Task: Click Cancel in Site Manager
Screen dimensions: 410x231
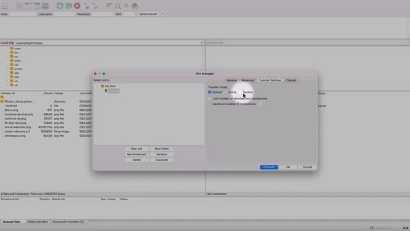Action: click(307, 167)
